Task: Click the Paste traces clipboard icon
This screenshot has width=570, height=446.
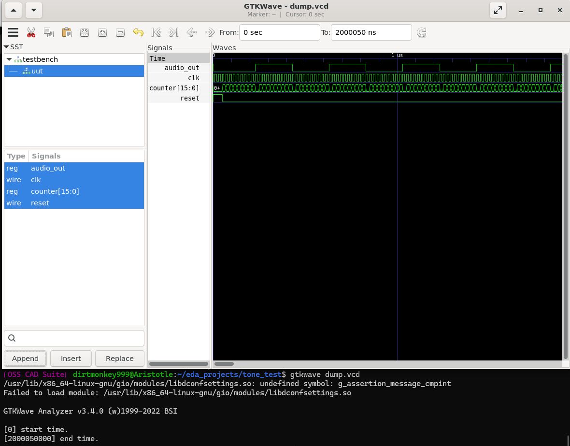Action: (x=67, y=32)
